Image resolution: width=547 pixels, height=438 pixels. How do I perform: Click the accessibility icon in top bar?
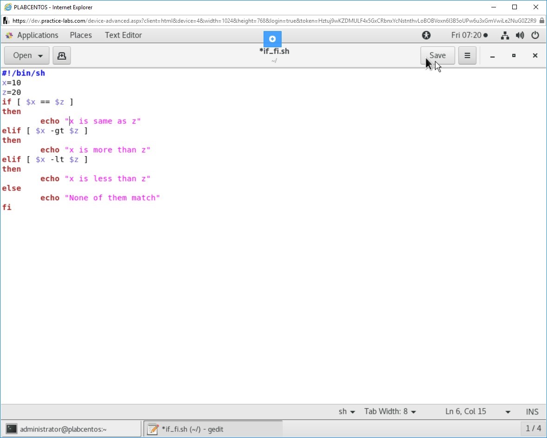click(x=426, y=35)
